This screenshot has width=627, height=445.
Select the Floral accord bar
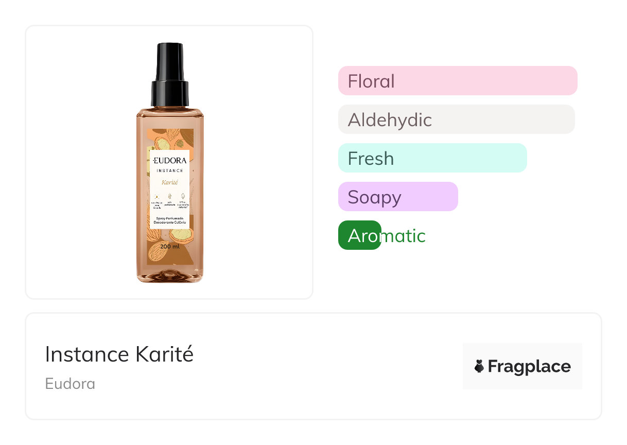pyautogui.click(x=457, y=81)
